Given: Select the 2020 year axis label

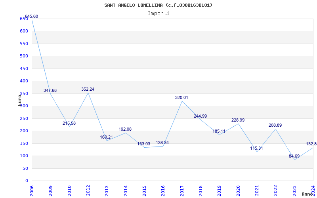Looking at the screenshot, I should point(238,191).
